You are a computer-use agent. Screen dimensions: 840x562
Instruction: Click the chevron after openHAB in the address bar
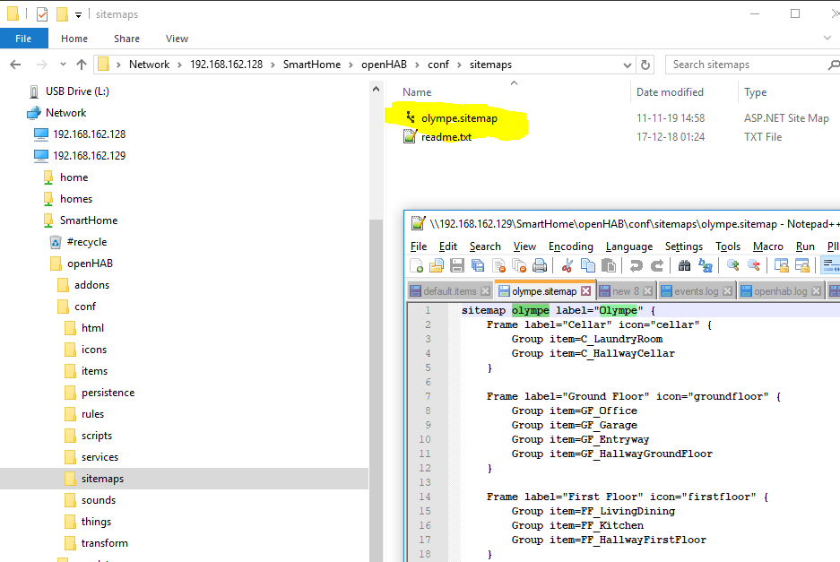(x=416, y=65)
